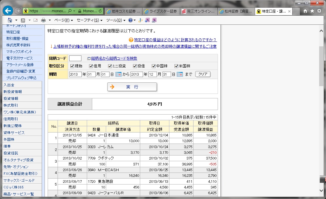Open the start date calendar picker
326x199 pixels.
tap(118, 74)
